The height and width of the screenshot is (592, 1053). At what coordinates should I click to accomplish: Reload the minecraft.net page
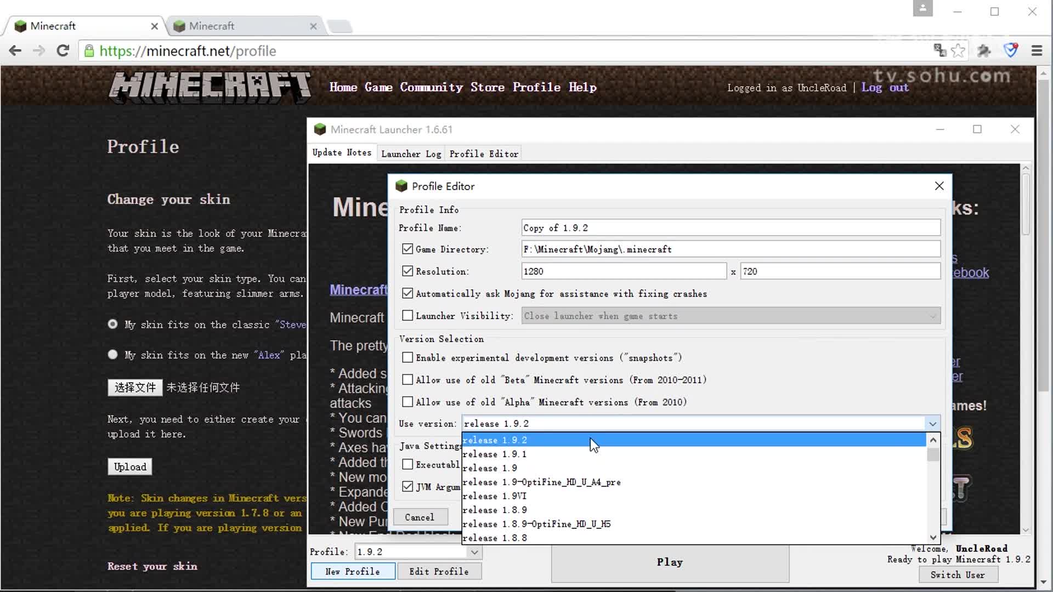click(x=63, y=51)
